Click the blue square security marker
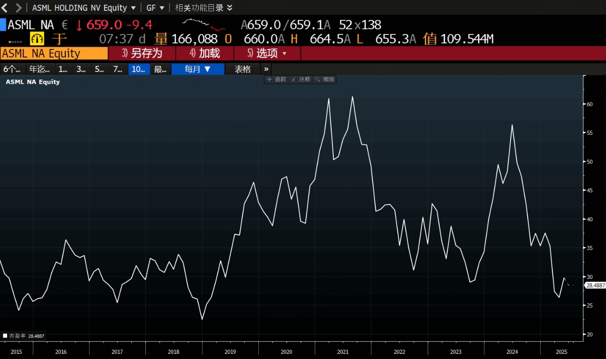 coord(3,24)
